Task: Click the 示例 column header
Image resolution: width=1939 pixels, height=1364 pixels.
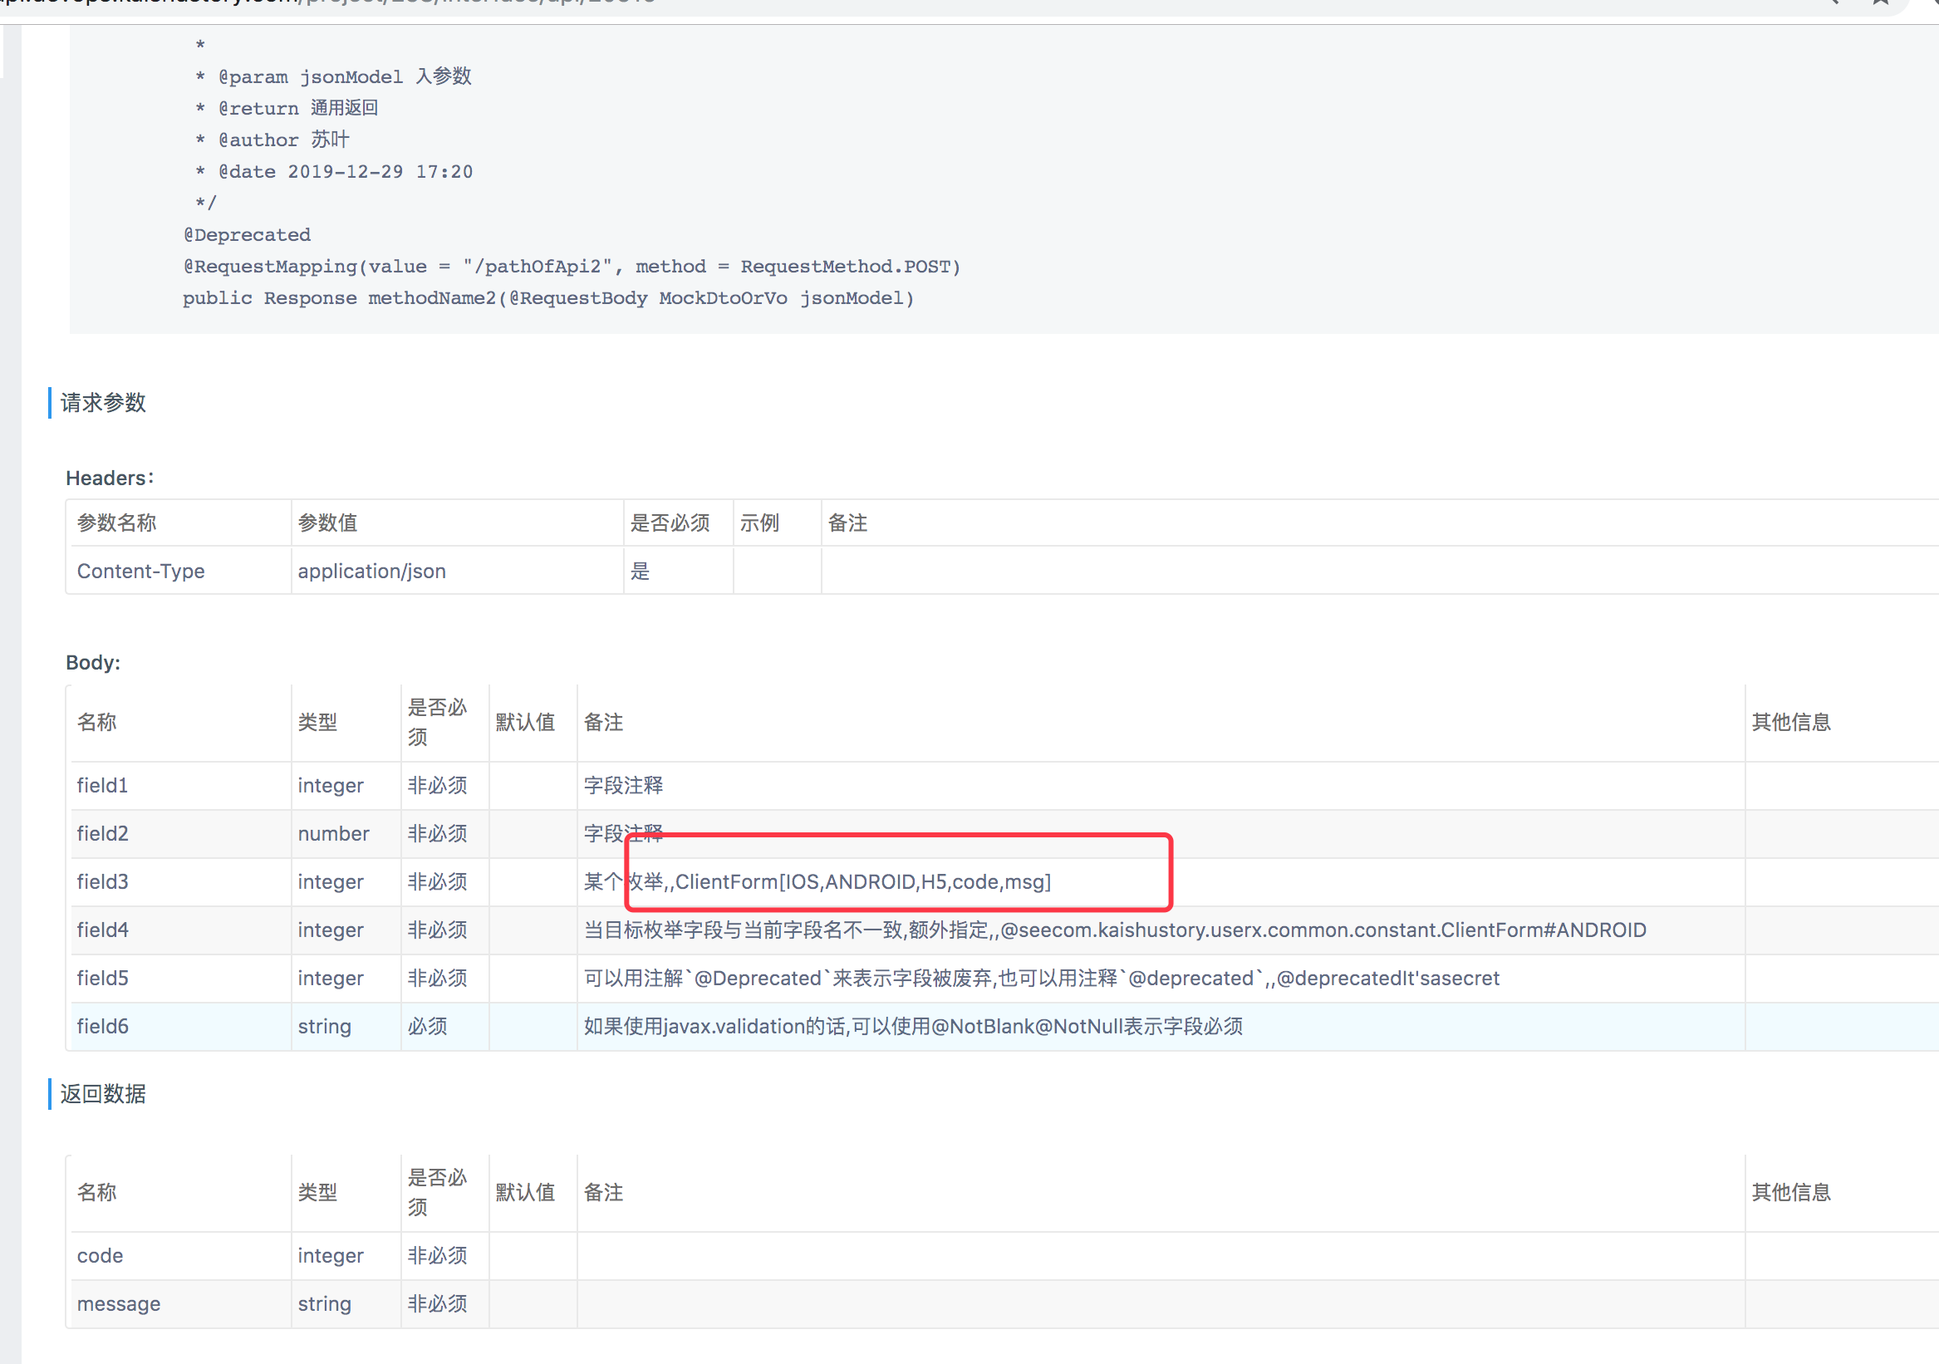Action: (759, 523)
